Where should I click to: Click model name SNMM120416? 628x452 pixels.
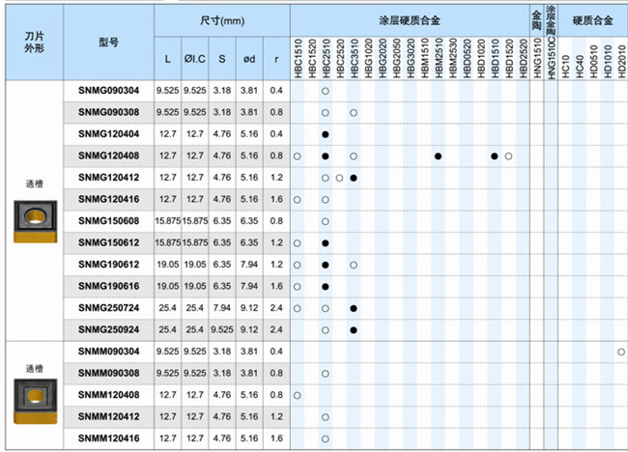pyautogui.click(x=107, y=438)
